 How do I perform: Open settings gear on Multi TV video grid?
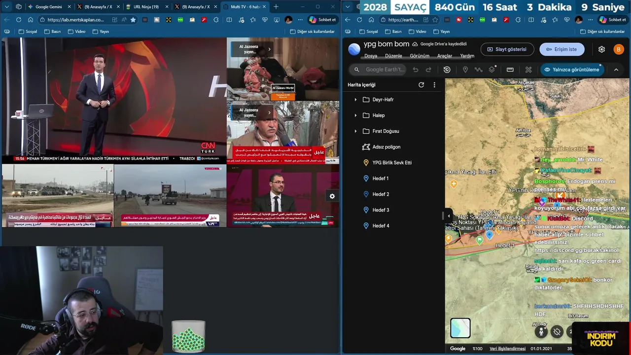click(x=332, y=196)
